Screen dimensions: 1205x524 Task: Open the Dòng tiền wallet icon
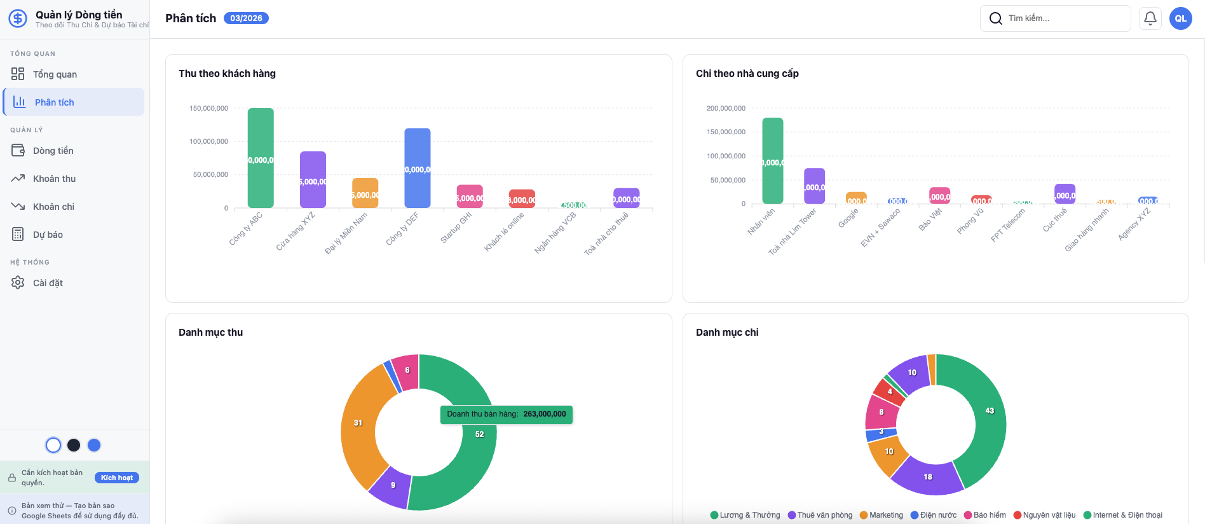click(18, 151)
